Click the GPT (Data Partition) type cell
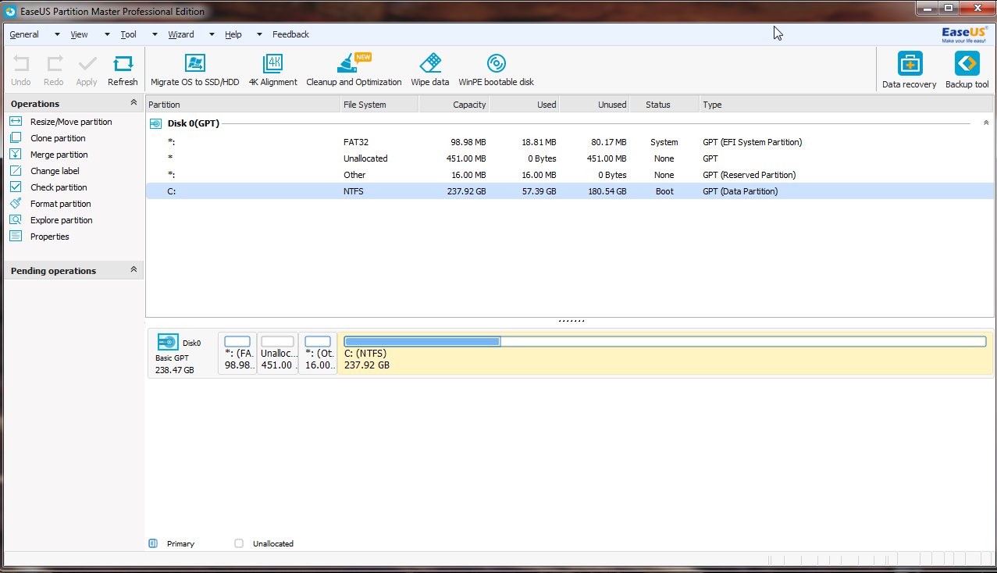 coord(740,191)
